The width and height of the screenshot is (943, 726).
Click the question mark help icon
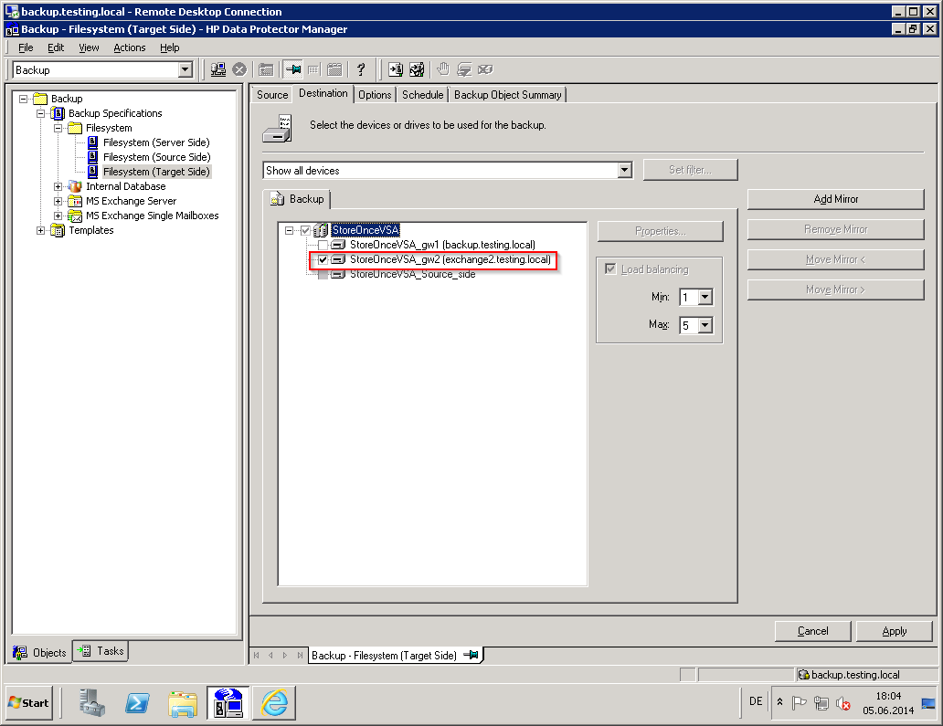coord(361,69)
